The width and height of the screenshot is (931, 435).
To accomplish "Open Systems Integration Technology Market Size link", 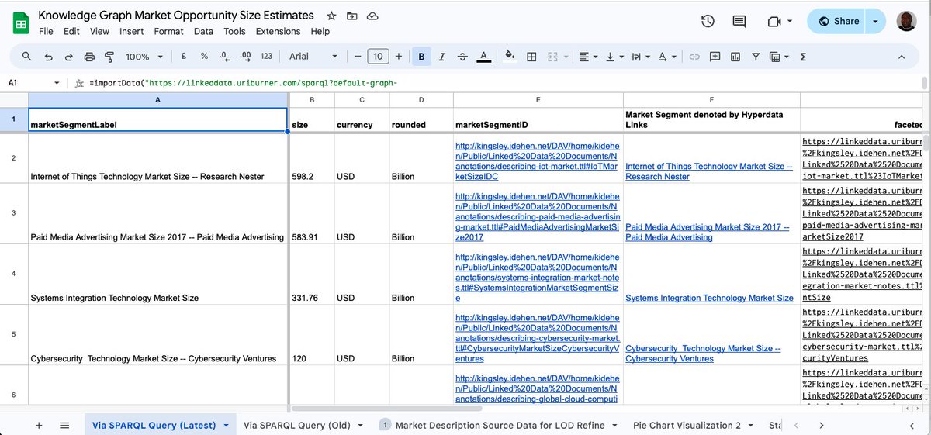I will tap(709, 298).
